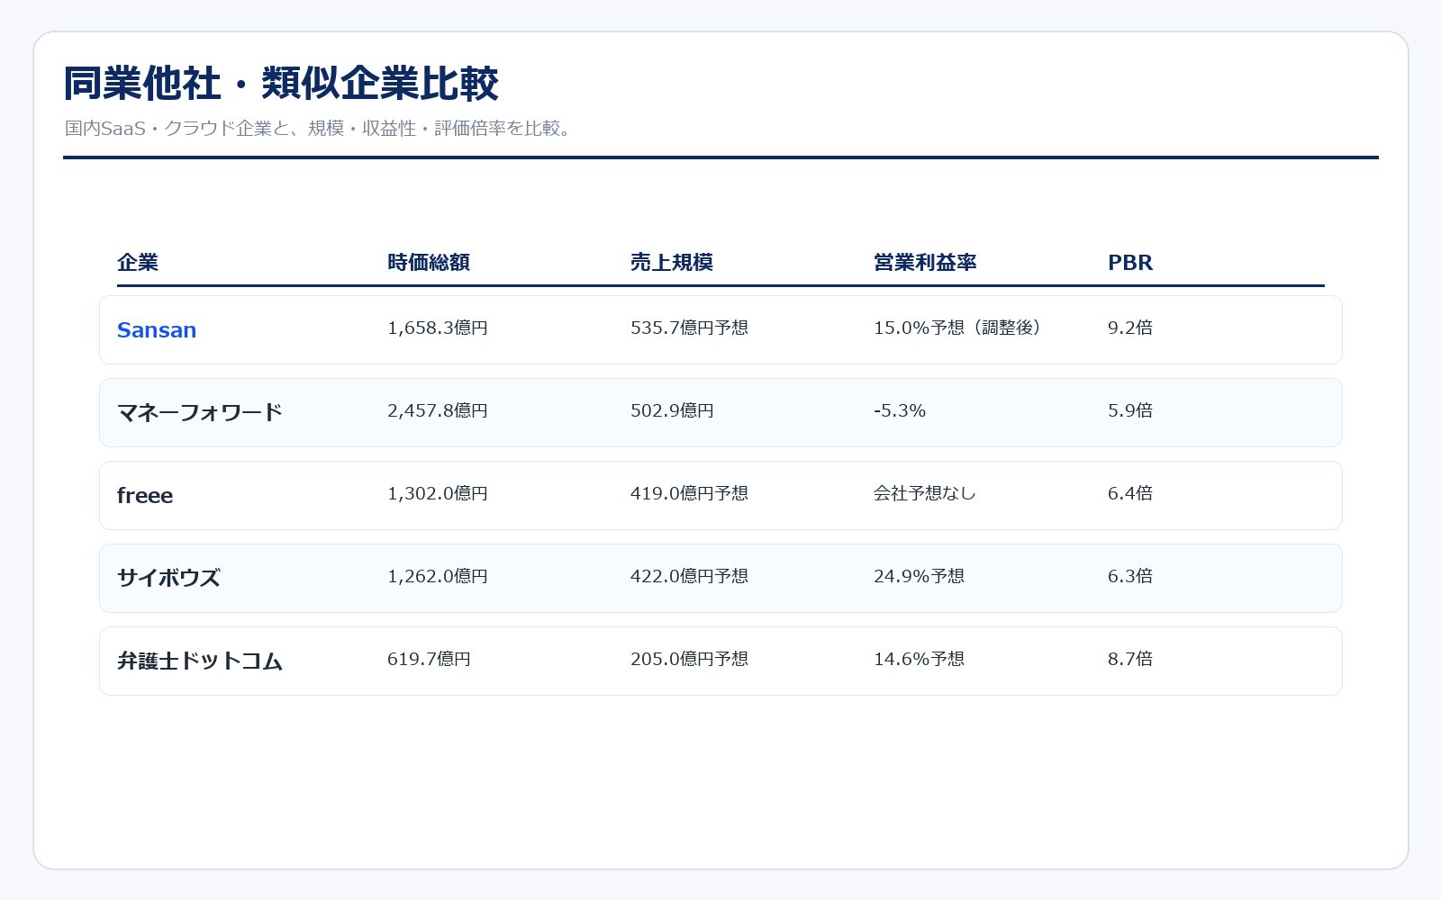Open the Sansan company name
The image size is (1441, 900).
coord(157,330)
